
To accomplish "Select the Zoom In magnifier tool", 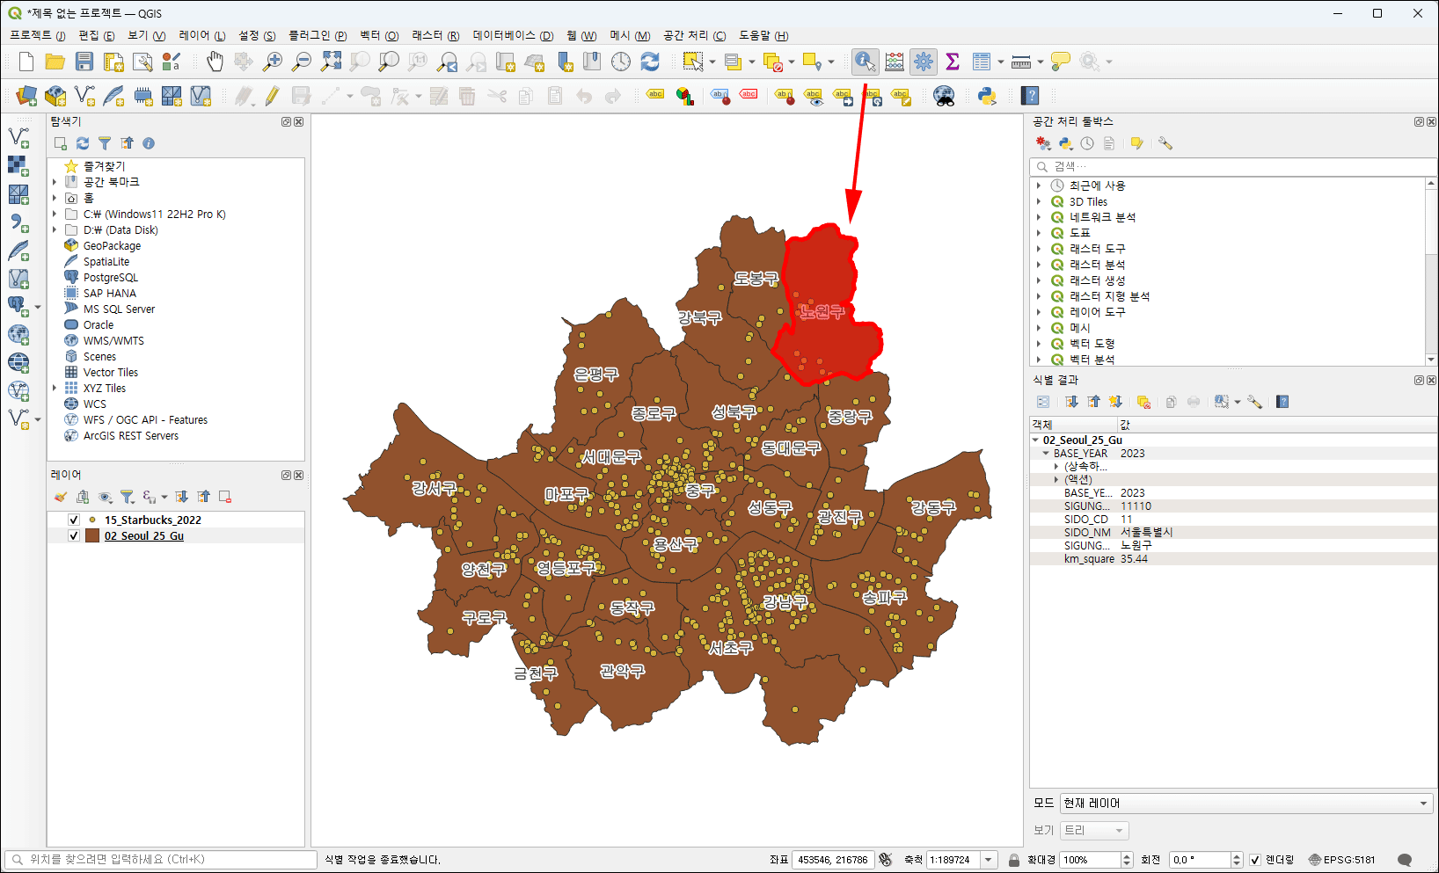I will coord(273,62).
